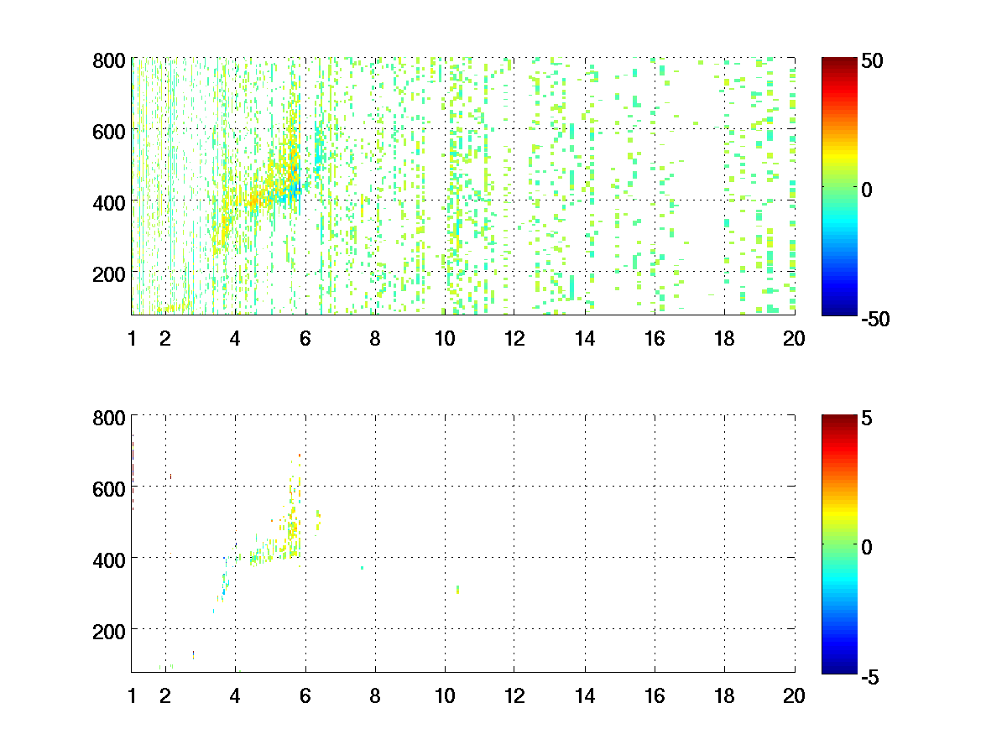Click x-axis tick '14' under the lower plot
The height and width of the screenshot is (755, 1007).
[585, 695]
